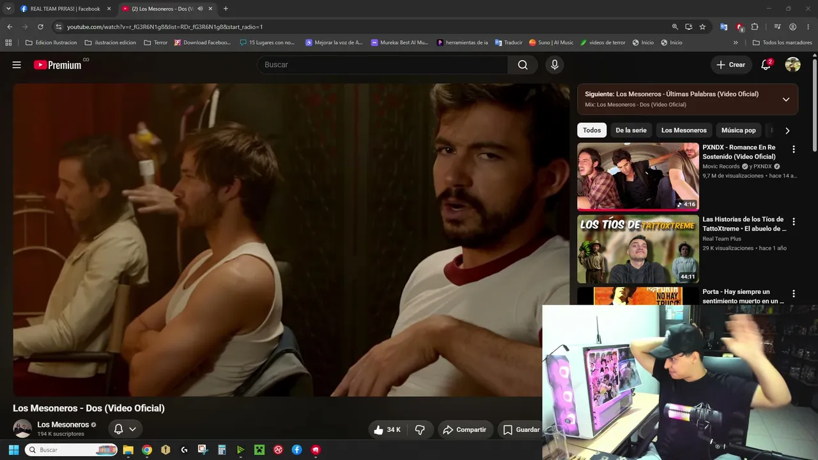Close the Los Mesoneros YouTube tab

(210, 9)
